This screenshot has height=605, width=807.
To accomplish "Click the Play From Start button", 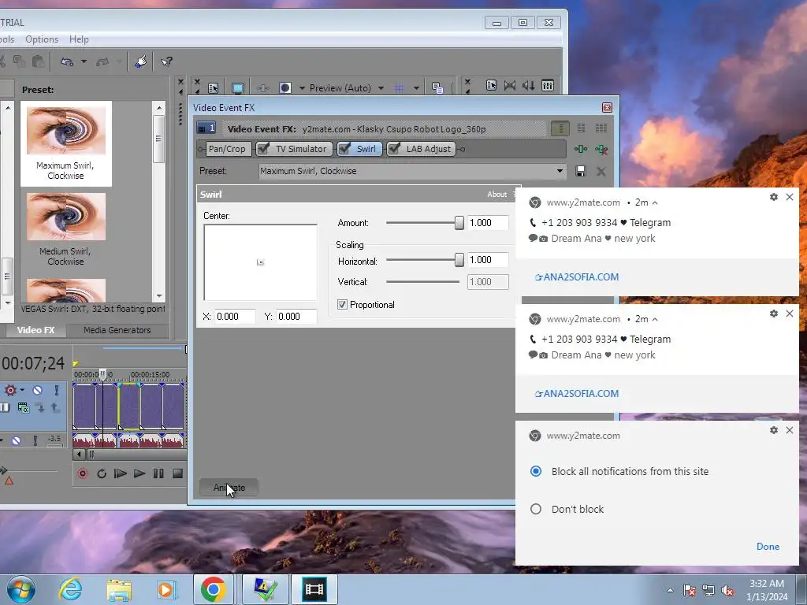I will pyautogui.click(x=121, y=473).
